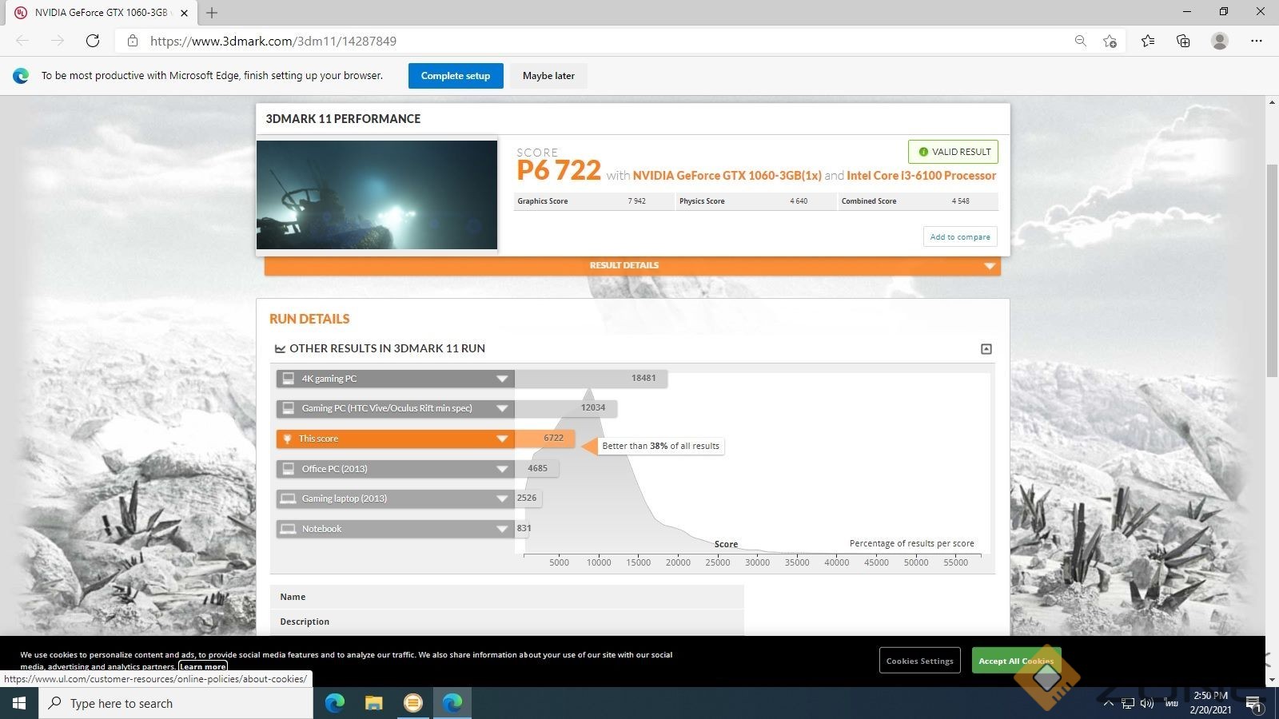The width and height of the screenshot is (1279, 719).
Task: Click the desktop icon on Office PC (2013) row
Action: point(288,469)
